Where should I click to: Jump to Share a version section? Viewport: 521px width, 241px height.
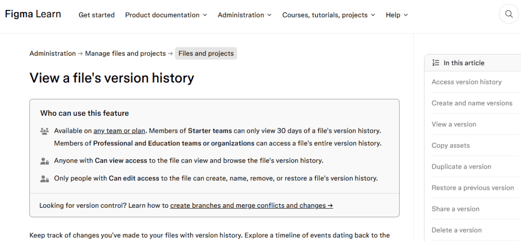tap(455, 209)
